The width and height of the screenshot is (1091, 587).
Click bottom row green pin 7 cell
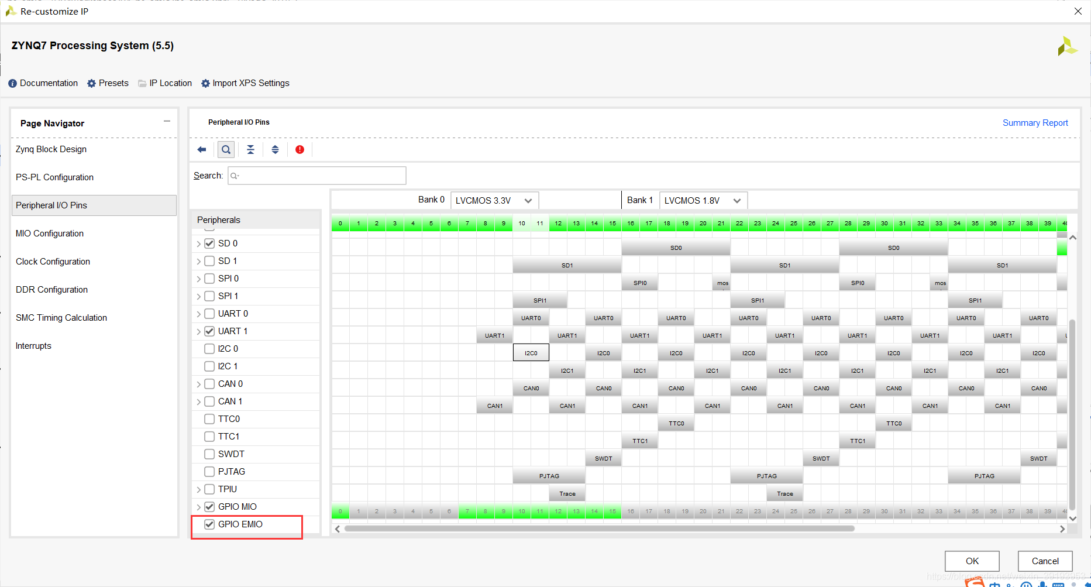pos(467,512)
